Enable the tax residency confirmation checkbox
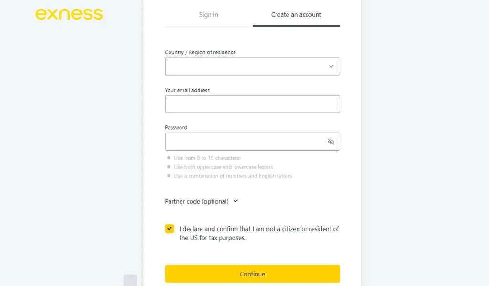The height and width of the screenshot is (286, 489). point(170,228)
